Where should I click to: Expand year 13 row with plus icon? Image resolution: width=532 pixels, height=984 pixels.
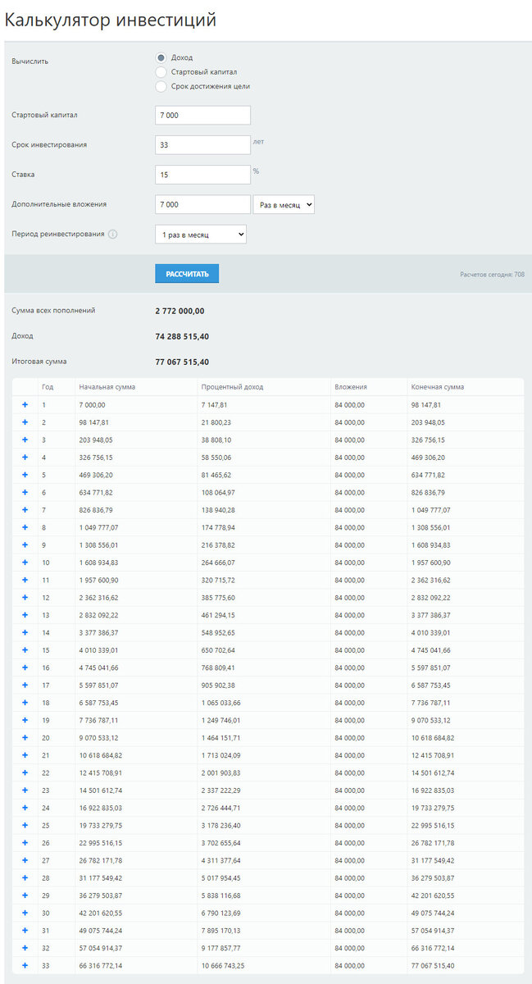coord(25,615)
